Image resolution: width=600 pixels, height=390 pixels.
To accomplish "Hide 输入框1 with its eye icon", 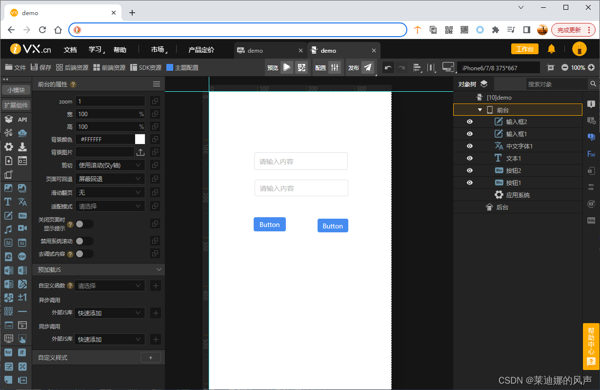I will (470, 134).
